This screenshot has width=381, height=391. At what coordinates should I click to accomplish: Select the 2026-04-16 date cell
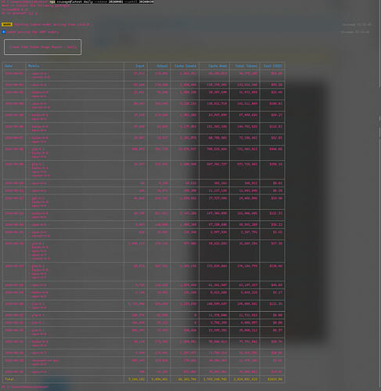[14, 244]
